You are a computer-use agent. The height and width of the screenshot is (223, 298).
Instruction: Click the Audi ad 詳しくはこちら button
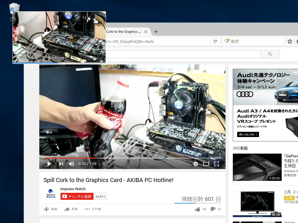tap(248, 134)
